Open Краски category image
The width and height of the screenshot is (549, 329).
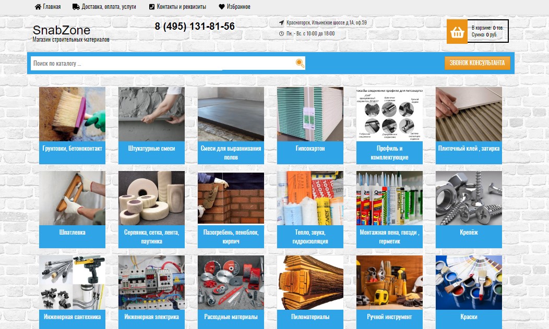tap(469, 283)
